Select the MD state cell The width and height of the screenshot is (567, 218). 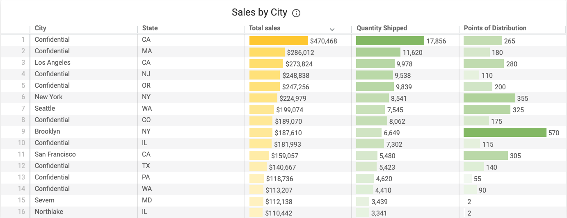(x=147, y=200)
